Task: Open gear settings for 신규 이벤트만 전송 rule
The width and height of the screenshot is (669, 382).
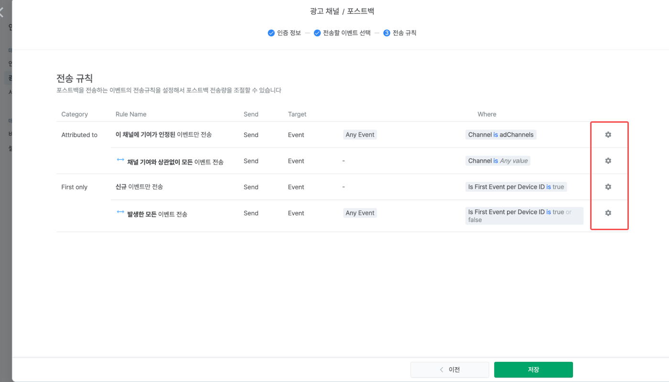Action: pyautogui.click(x=608, y=187)
